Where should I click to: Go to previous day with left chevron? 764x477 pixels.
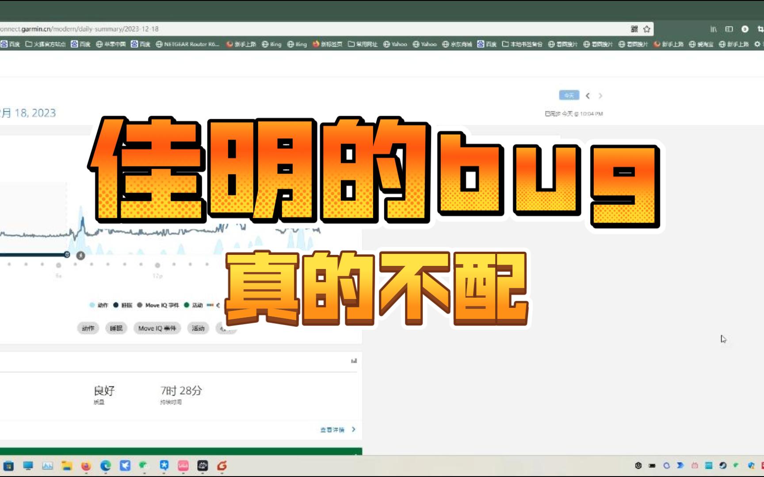[x=588, y=96]
